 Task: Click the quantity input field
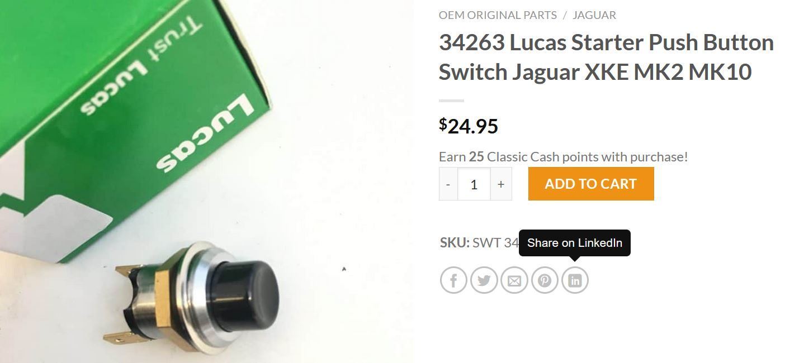474,184
